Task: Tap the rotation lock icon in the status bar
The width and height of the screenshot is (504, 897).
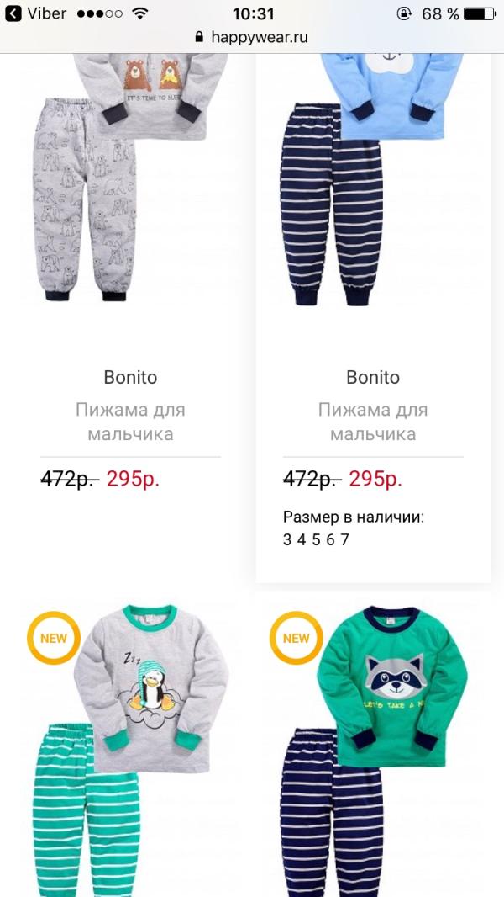Action: pos(406,14)
